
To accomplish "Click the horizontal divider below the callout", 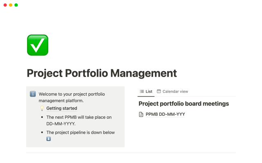I will click(131, 153).
